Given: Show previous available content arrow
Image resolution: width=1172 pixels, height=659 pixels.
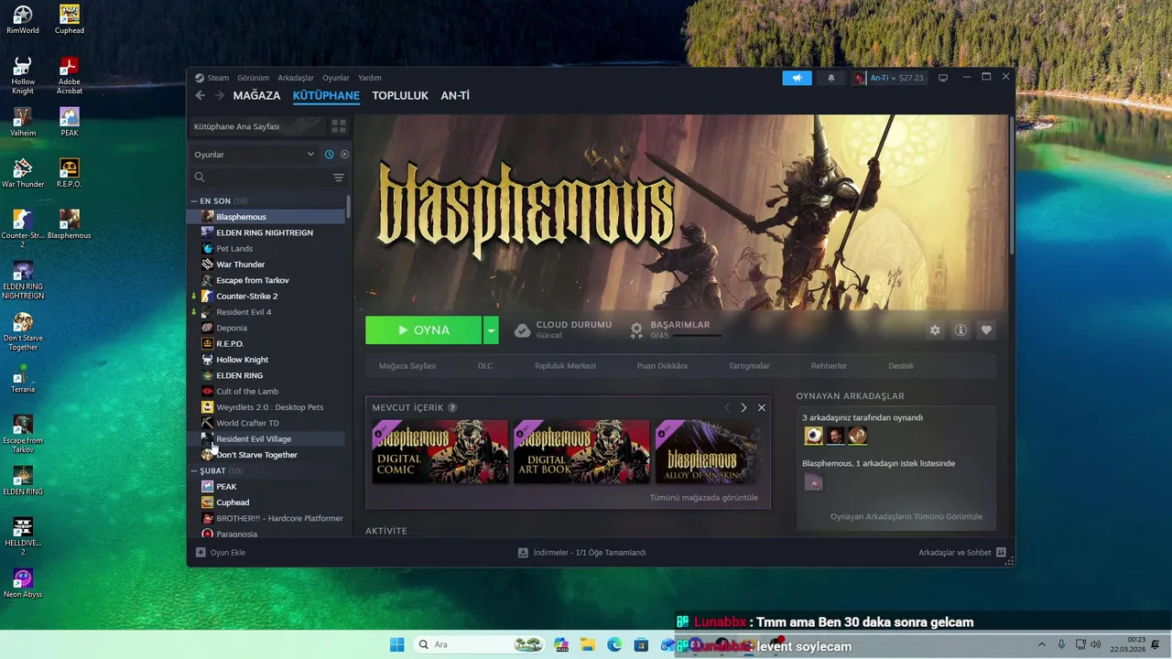Looking at the screenshot, I should pos(727,407).
